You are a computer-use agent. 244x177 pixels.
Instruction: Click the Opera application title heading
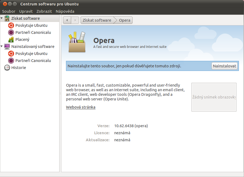click(x=104, y=41)
